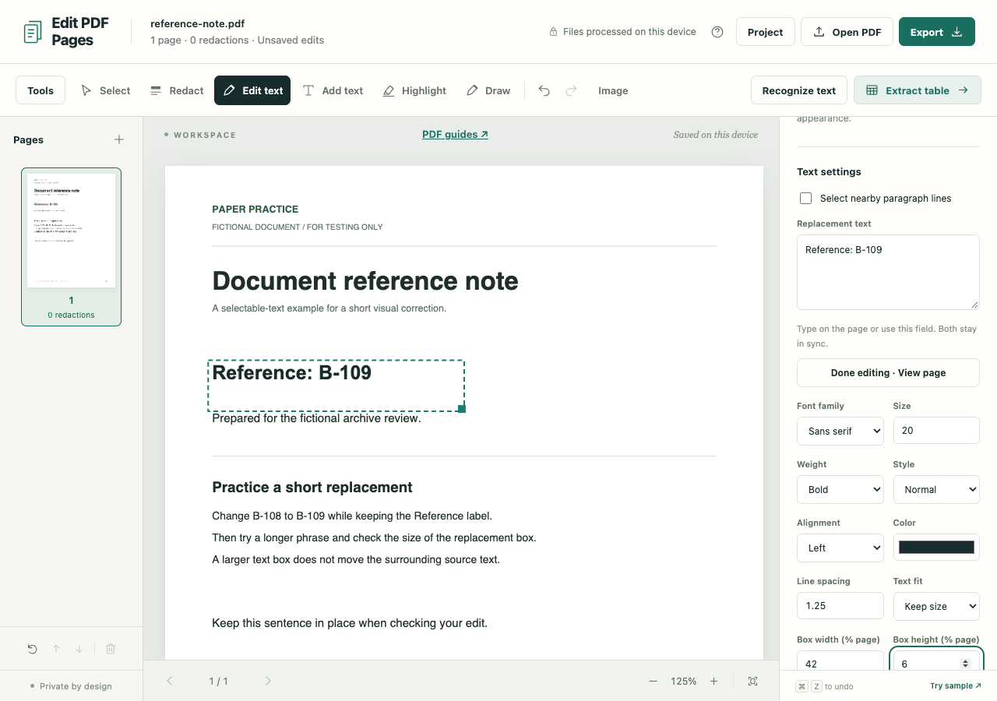Image resolution: width=997 pixels, height=701 pixels.
Task: Move the page down with the arrow icon
Action: 79,649
